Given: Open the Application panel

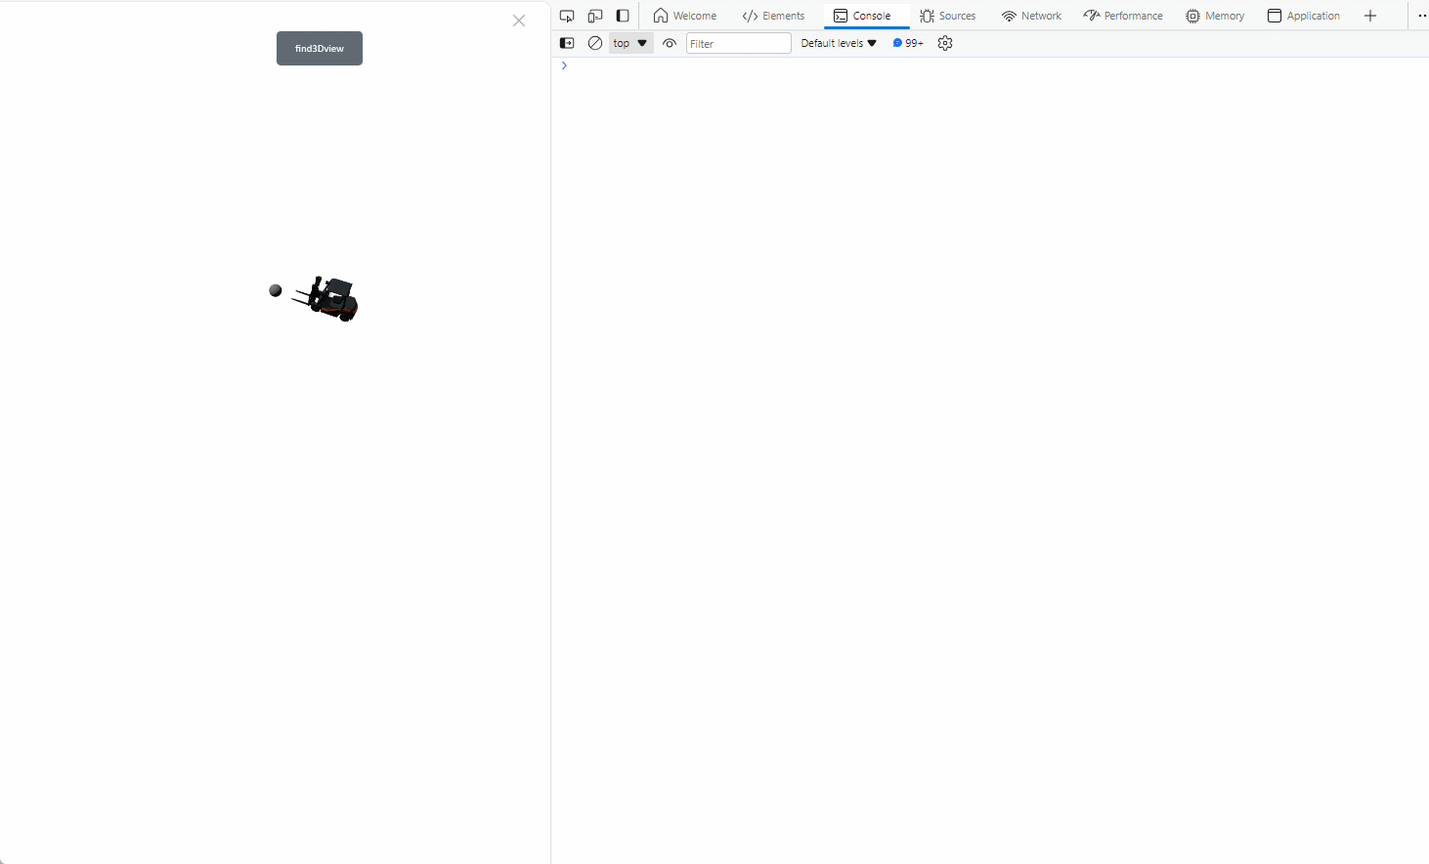Looking at the screenshot, I should [x=1304, y=16].
